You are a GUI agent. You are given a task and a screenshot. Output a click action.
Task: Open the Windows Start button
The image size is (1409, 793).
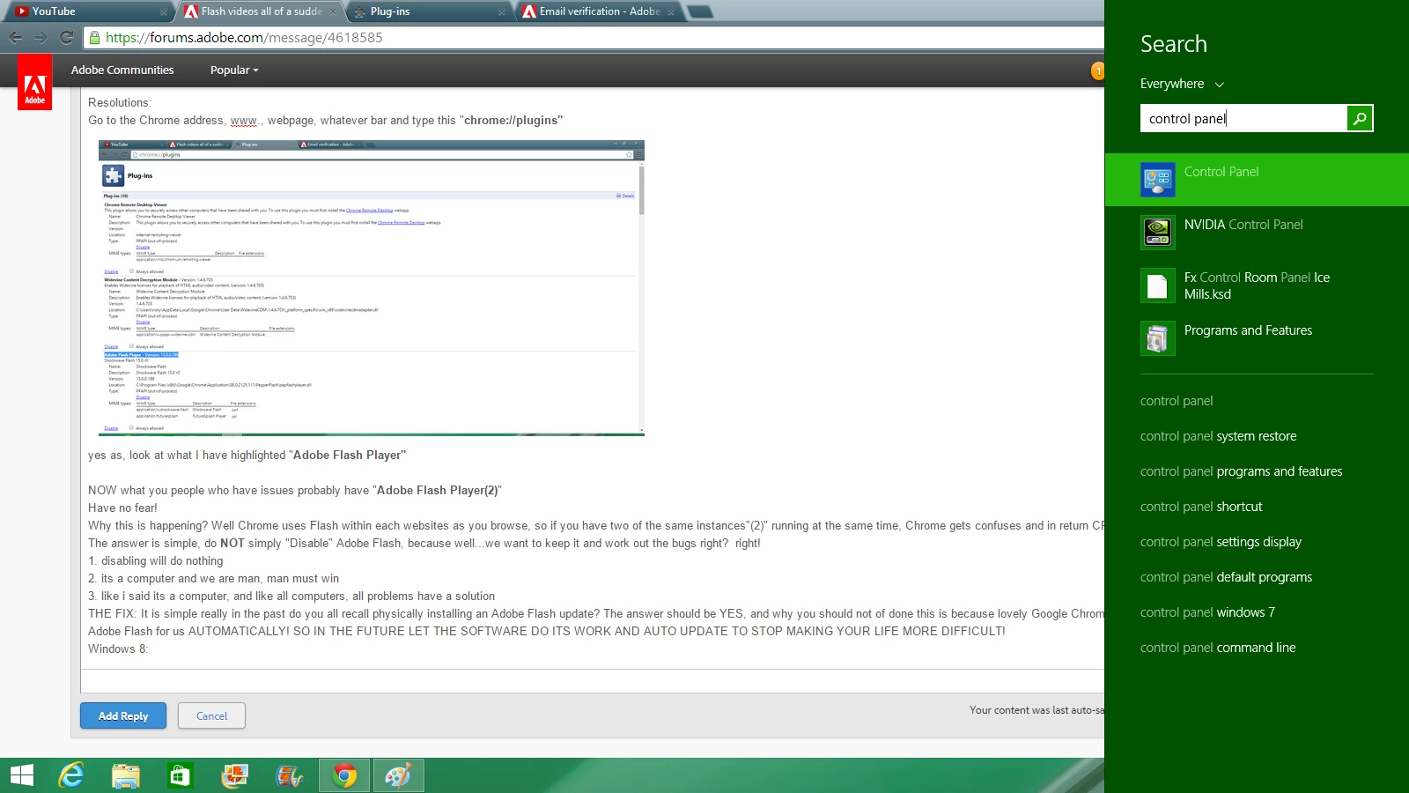22,775
